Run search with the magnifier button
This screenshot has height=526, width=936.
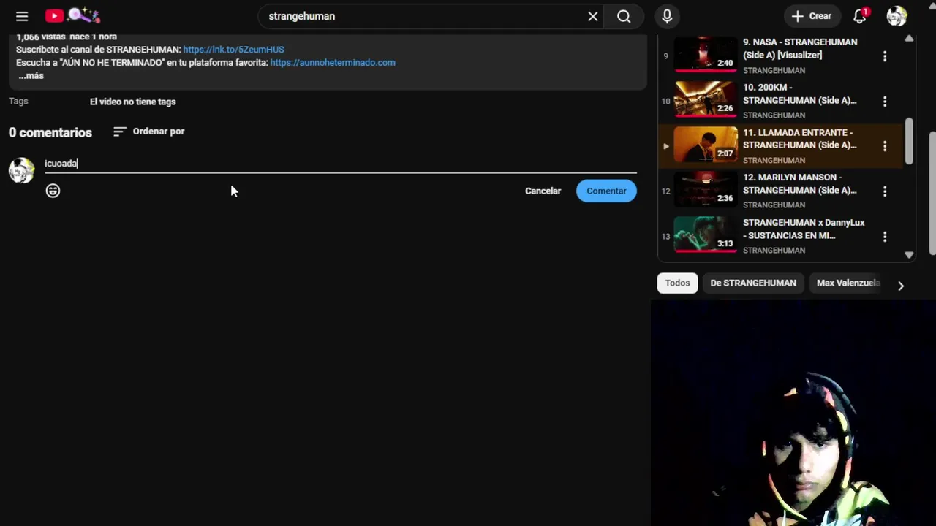[624, 16]
